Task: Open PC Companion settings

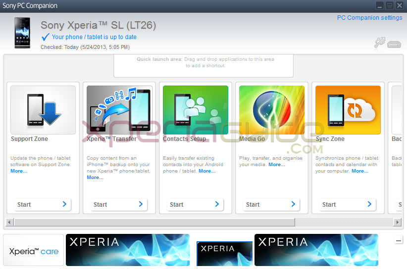Action: pos(370,18)
